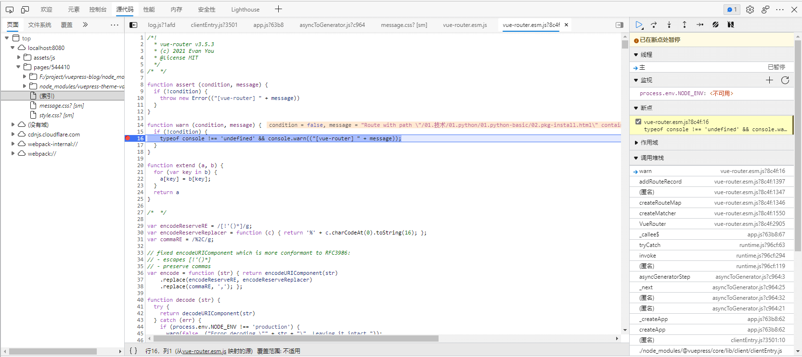The width and height of the screenshot is (802, 357).
Task: Open DevTools settings gear
Action: 750,10
